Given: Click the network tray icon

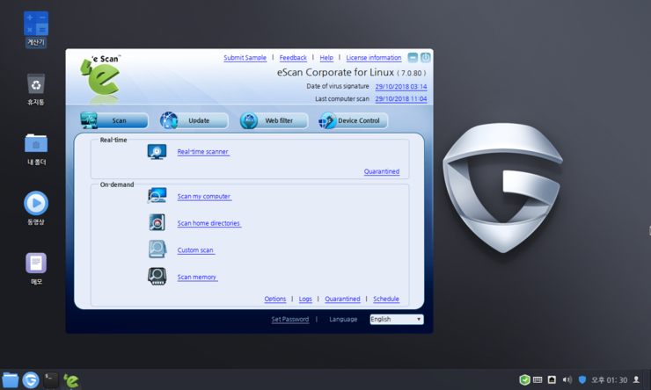Looking at the screenshot, I should 552,379.
